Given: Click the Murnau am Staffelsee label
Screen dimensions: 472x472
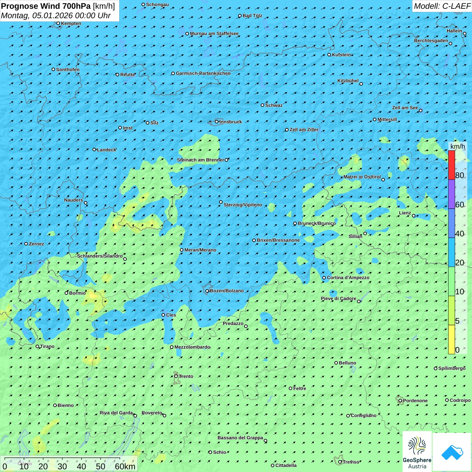Looking at the screenshot, I should [x=214, y=33].
